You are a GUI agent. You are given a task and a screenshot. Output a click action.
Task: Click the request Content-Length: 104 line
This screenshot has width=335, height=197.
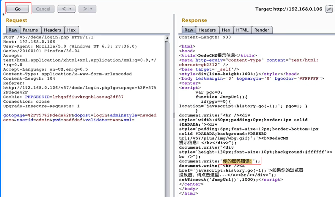point(29,79)
